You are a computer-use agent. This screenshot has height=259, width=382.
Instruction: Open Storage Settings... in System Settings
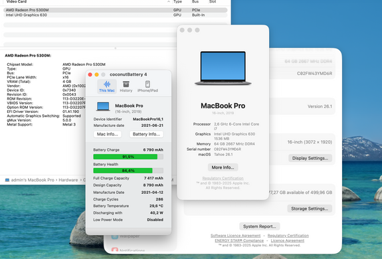tap(310, 209)
